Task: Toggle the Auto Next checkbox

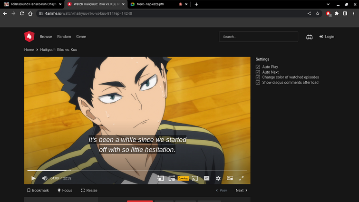Action: pos(258,72)
